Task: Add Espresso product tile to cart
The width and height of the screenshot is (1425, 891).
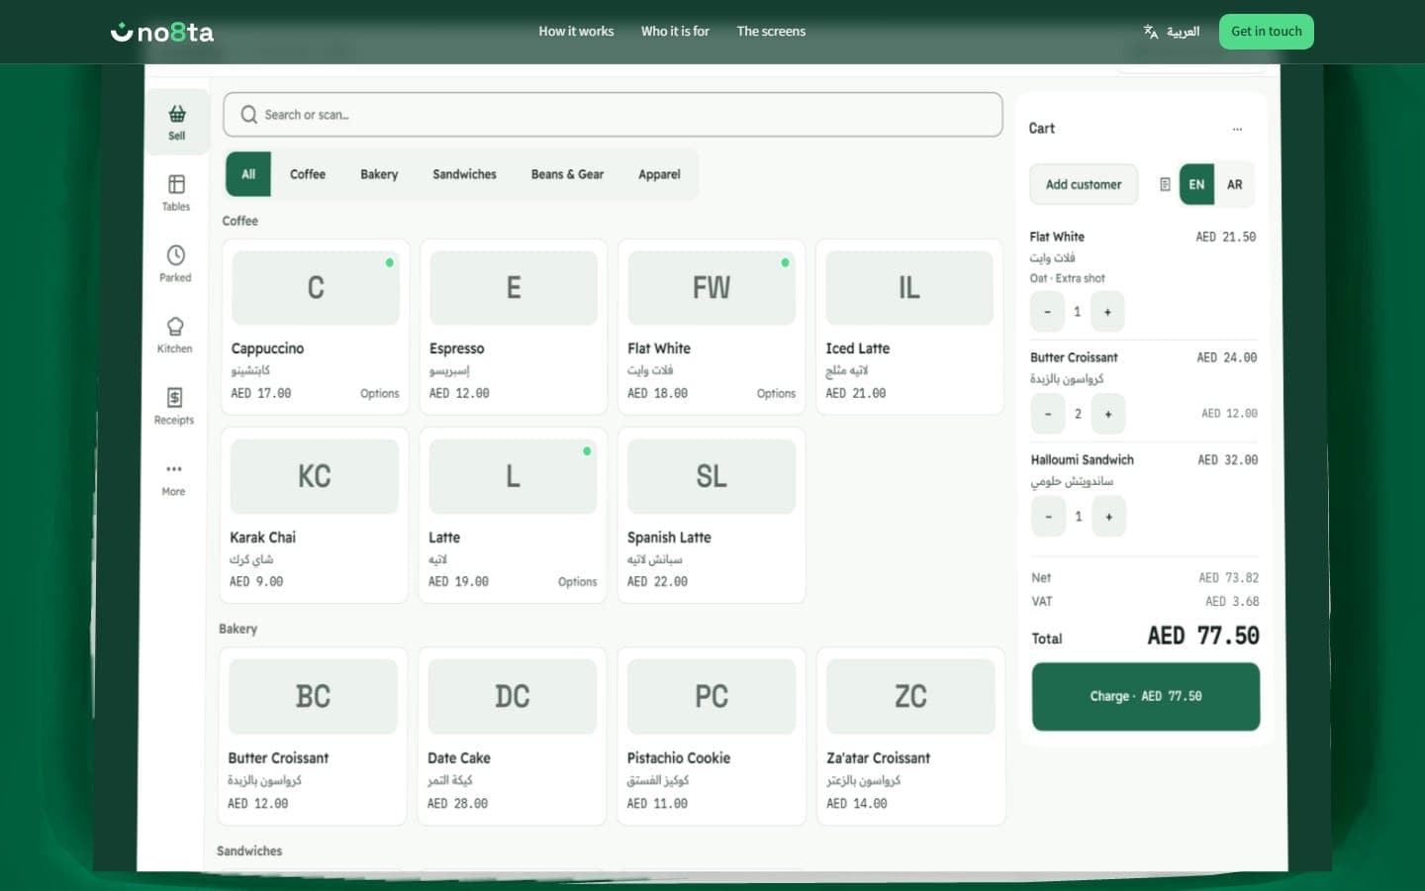Action: pyautogui.click(x=513, y=327)
